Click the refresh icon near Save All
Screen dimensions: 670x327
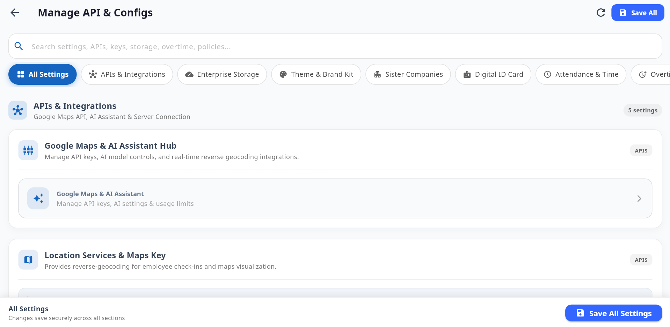coord(601,13)
